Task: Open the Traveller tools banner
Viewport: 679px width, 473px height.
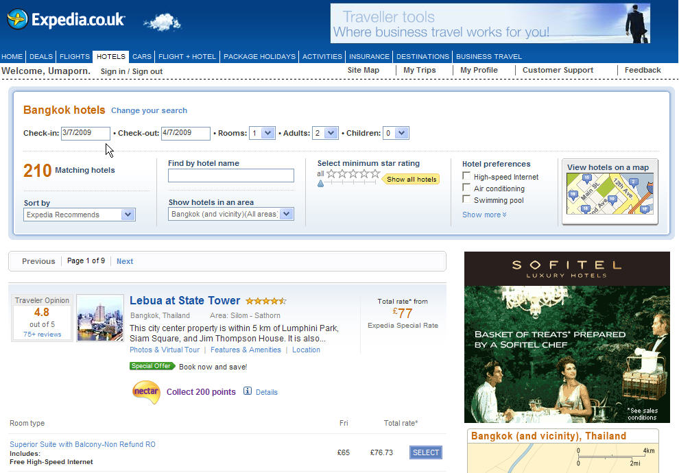Action: click(x=490, y=23)
